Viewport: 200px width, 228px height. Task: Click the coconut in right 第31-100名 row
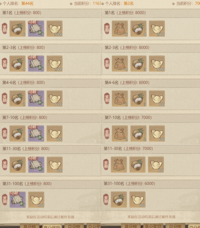tap(119, 200)
